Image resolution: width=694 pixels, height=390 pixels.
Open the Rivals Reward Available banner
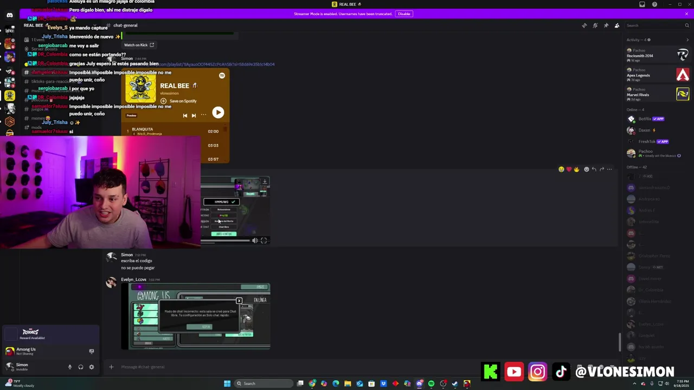(51, 334)
